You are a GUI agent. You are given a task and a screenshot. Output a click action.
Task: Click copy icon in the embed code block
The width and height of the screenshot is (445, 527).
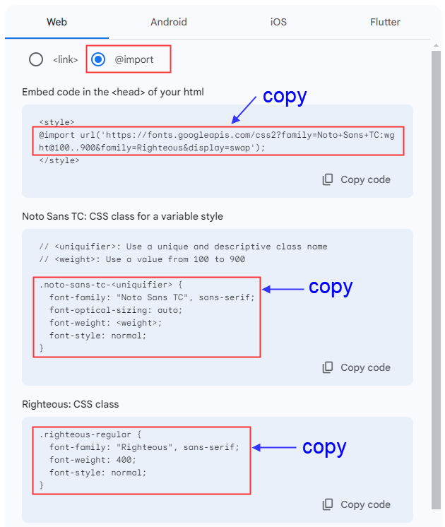(328, 179)
